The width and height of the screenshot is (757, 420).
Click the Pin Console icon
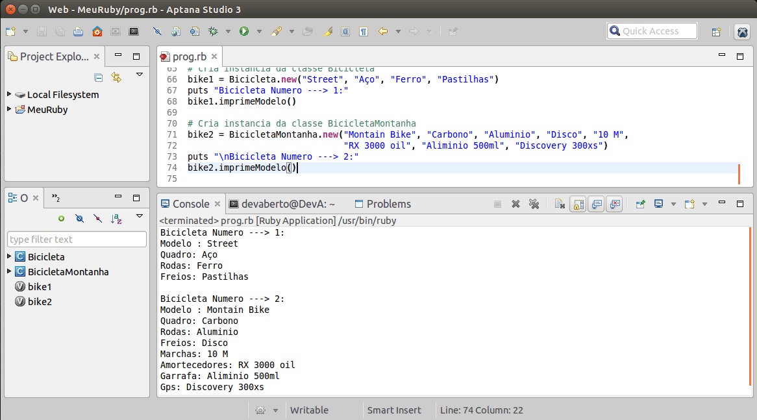click(x=640, y=204)
